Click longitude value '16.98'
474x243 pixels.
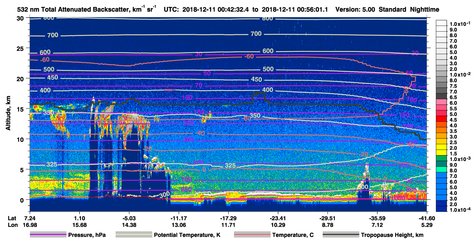click(30, 225)
